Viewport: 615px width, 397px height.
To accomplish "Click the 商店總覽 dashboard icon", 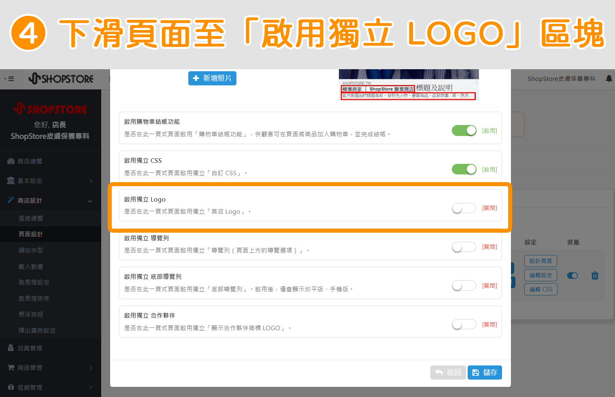I will pos(11,161).
